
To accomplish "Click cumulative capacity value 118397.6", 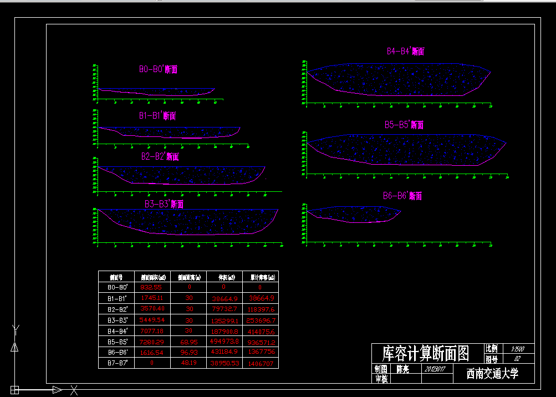I will pos(261,309).
